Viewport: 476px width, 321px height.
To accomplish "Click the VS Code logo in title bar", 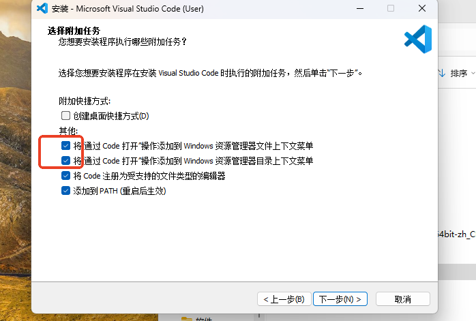I will [42, 8].
